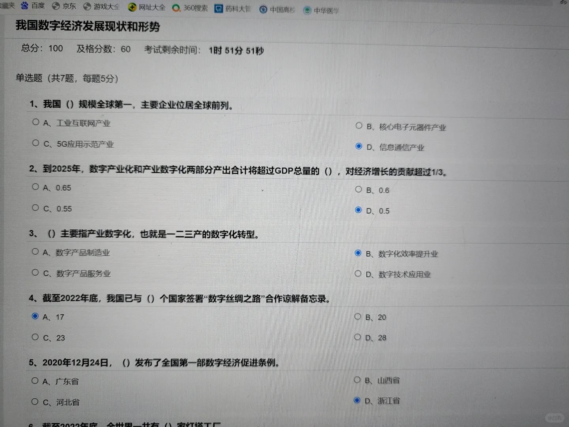
Task: Click the 游戏大全 globe favicon
Action: click(x=87, y=6)
